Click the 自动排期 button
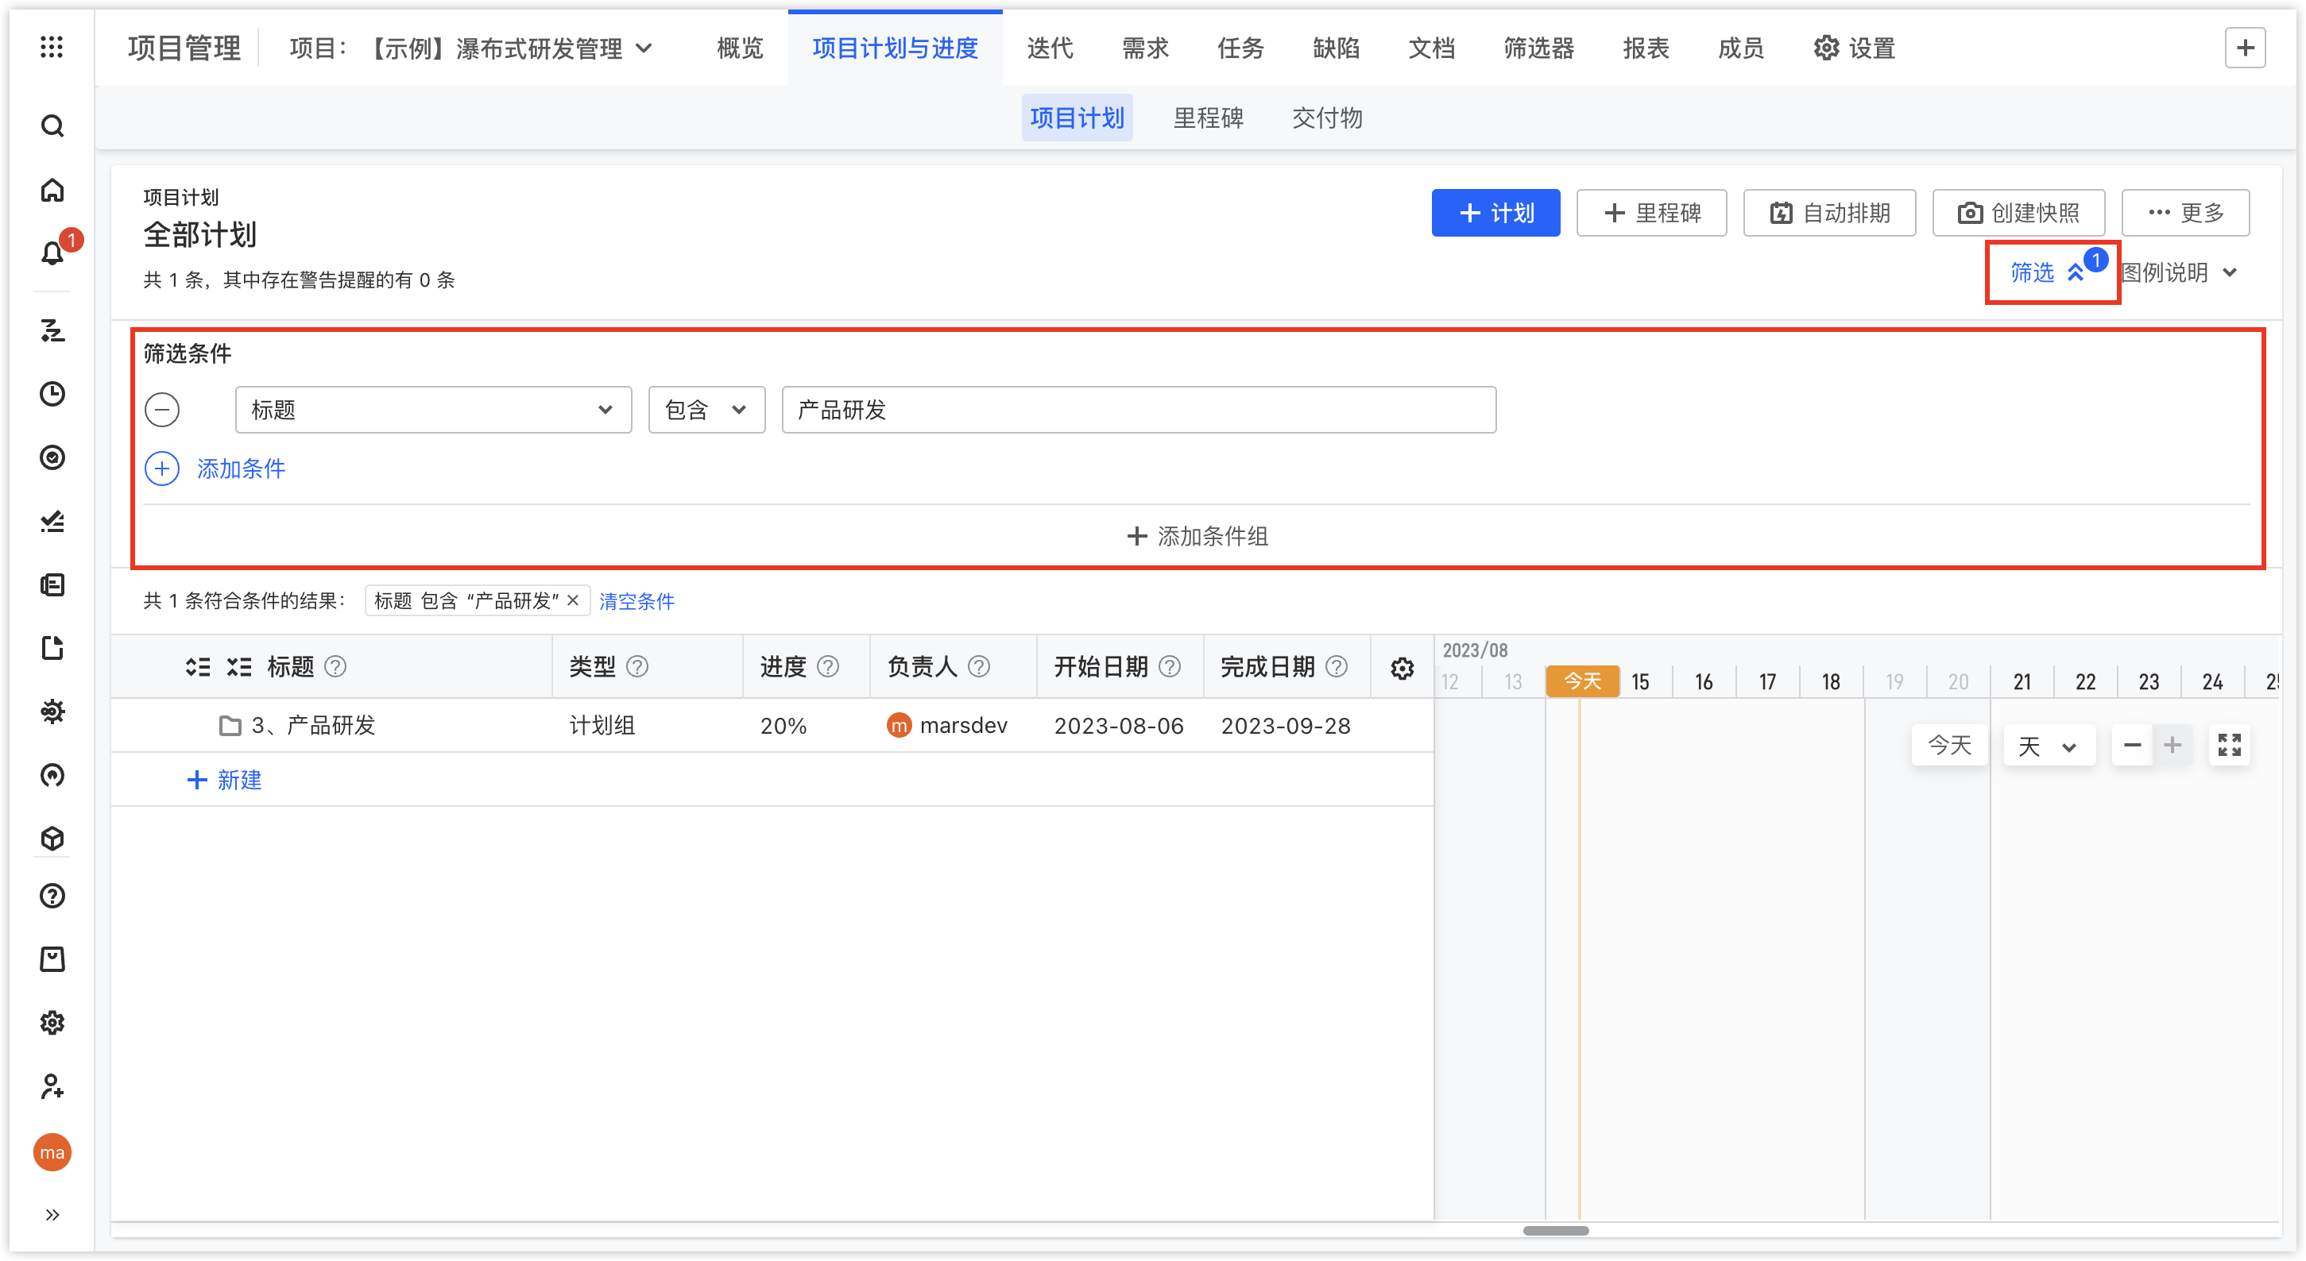 tap(1829, 213)
